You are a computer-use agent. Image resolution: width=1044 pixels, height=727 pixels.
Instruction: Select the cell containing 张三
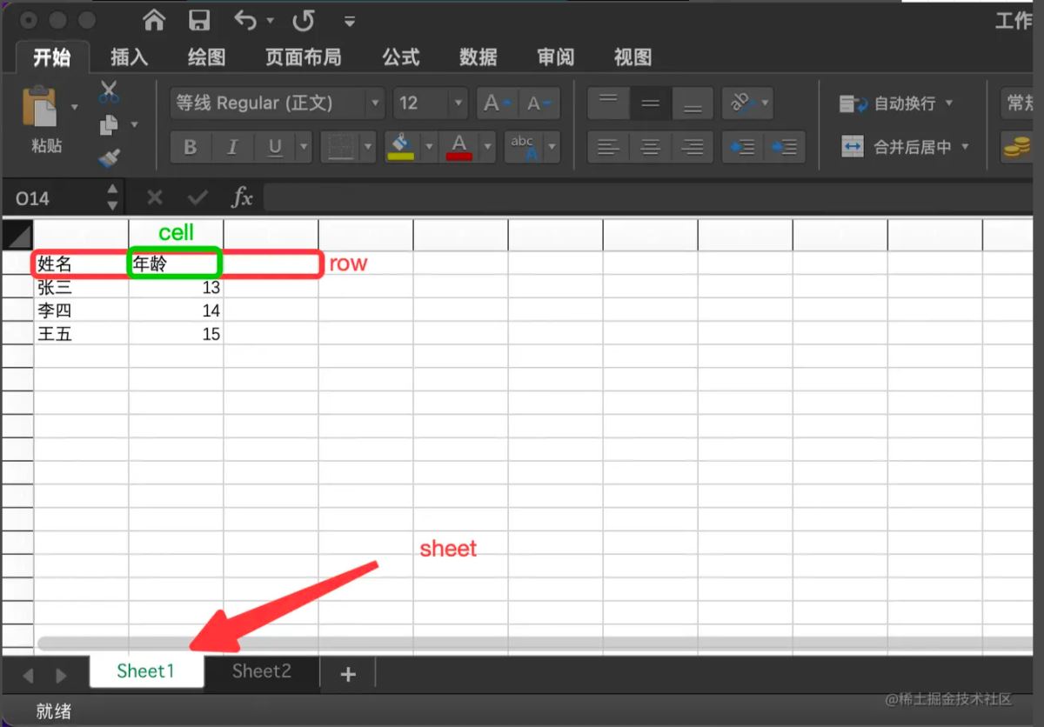[x=81, y=287]
